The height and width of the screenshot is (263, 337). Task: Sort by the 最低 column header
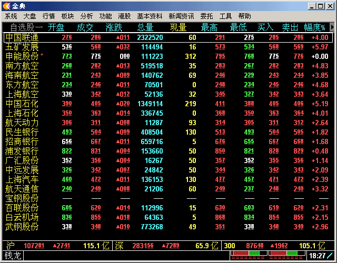coord(238,27)
